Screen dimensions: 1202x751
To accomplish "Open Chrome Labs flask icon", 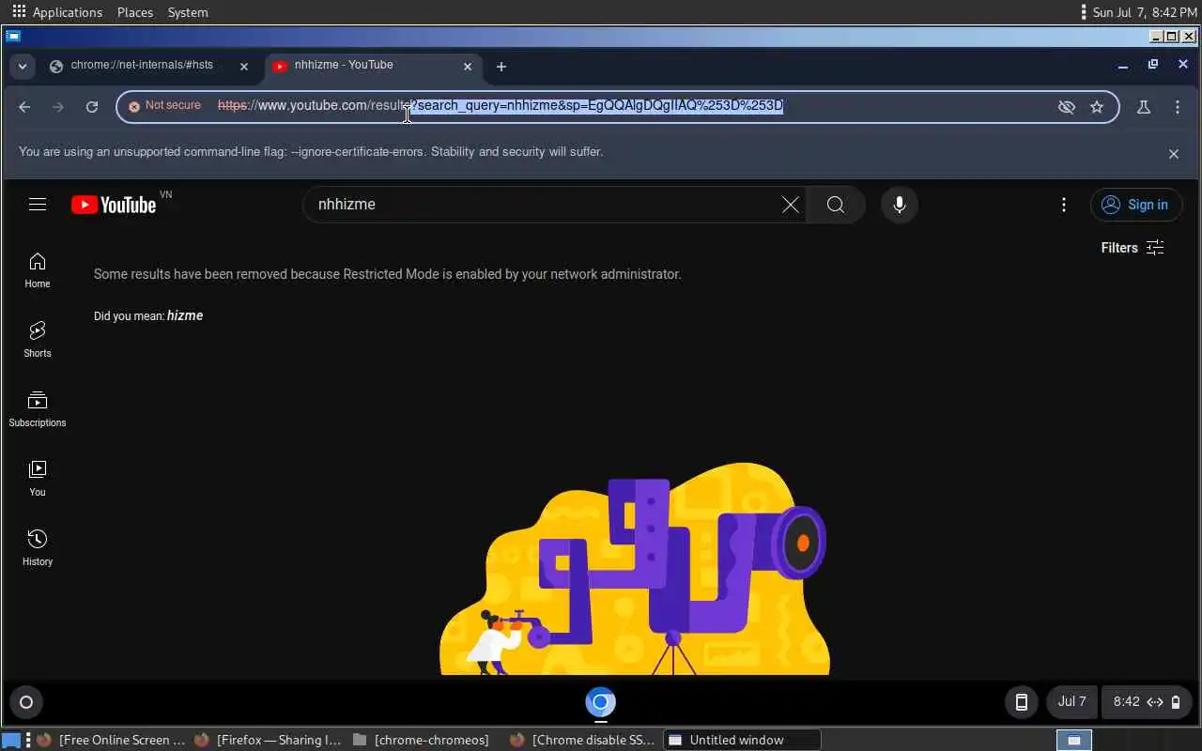I will tap(1144, 107).
